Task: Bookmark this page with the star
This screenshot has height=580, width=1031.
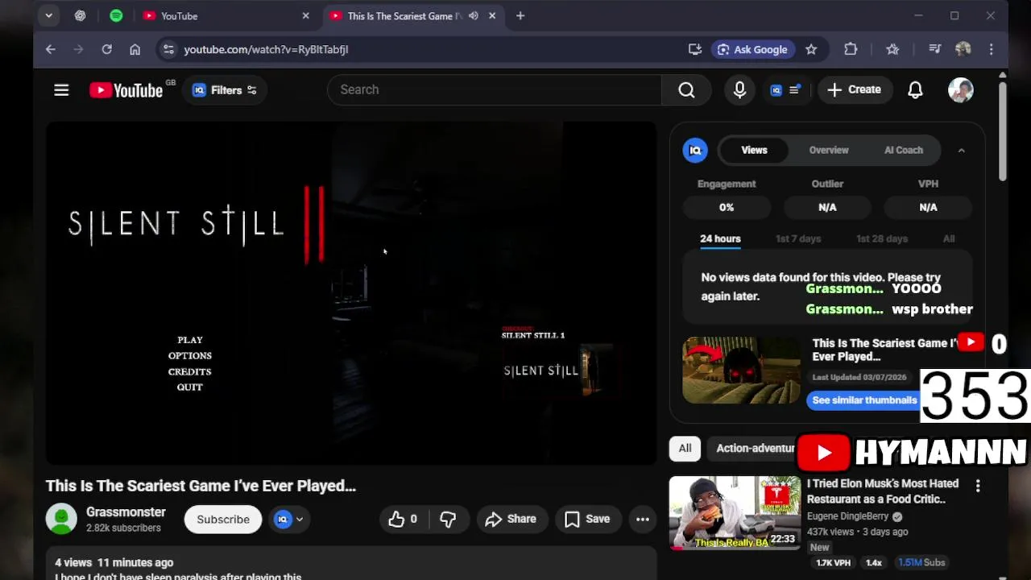Action: coord(811,49)
